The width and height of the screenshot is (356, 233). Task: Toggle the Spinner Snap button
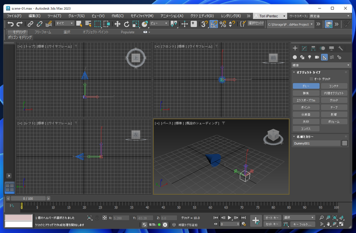[x=231, y=24]
